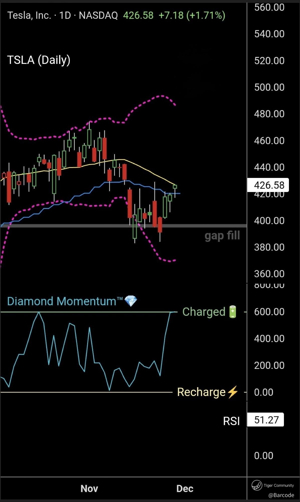This screenshot has height=502, width=300.
Task: Click the +7.18 (+1.71%) change value
Action: [192, 16]
